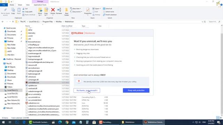The height and width of the screenshot is (125, 223).
Task: Select the browserhost.exe file
Action: tap(34, 42)
